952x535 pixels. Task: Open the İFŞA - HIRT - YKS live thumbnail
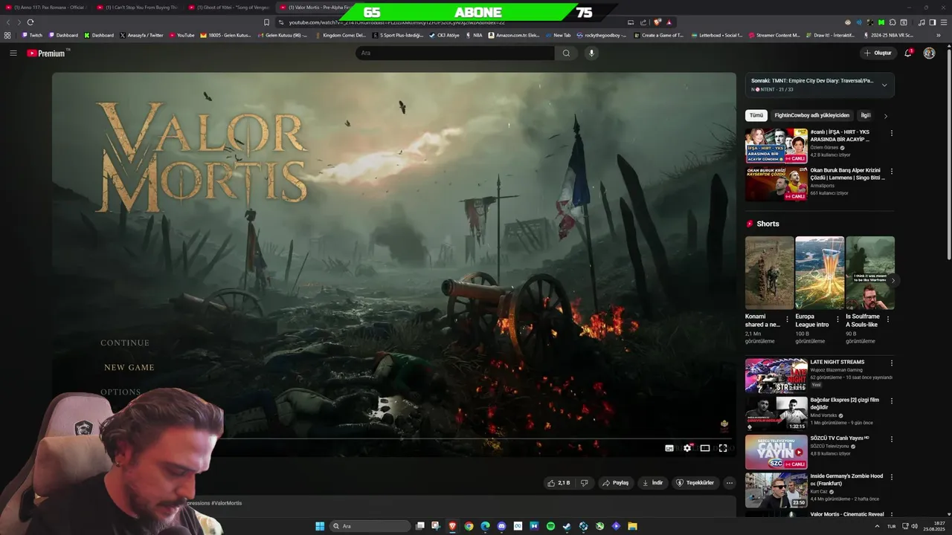pos(776,146)
